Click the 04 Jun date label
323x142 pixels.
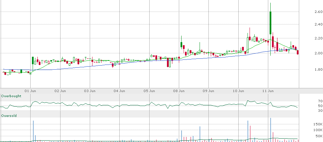[119, 91]
